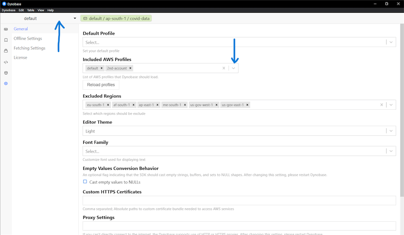The width and height of the screenshot is (404, 235).
Task: Remove eu-south-1 from excluded regions
Action: 108,105
